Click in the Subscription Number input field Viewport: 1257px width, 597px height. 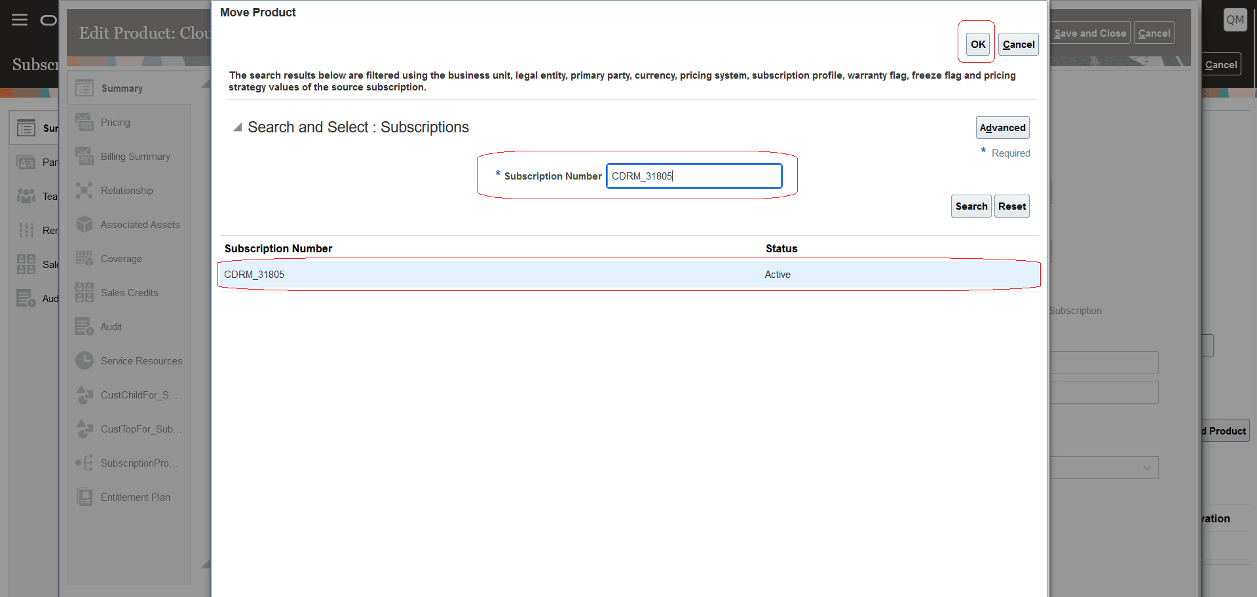pyautogui.click(x=694, y=176)
